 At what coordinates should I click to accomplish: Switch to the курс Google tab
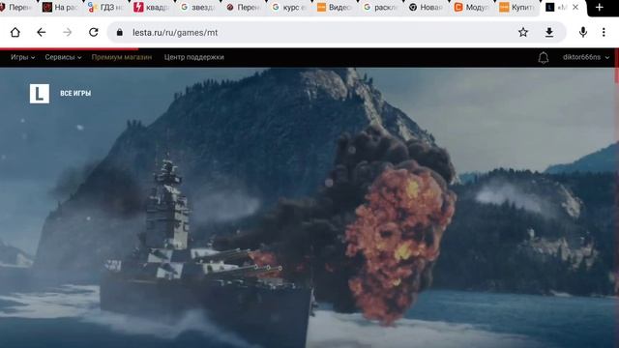pyautogui.click(x=288, y=7)
